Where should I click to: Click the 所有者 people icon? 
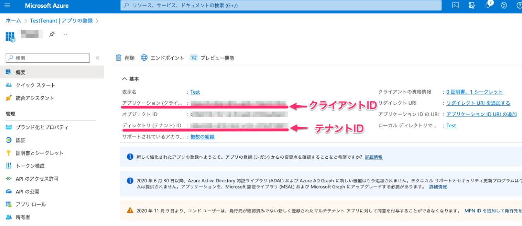click(9, 217)
